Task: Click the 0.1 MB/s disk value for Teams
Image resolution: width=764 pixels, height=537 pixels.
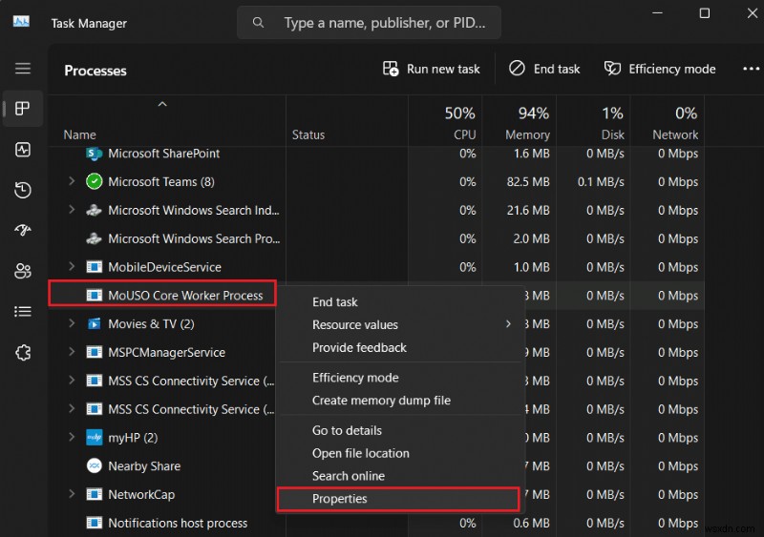Action: pos(601,181)
